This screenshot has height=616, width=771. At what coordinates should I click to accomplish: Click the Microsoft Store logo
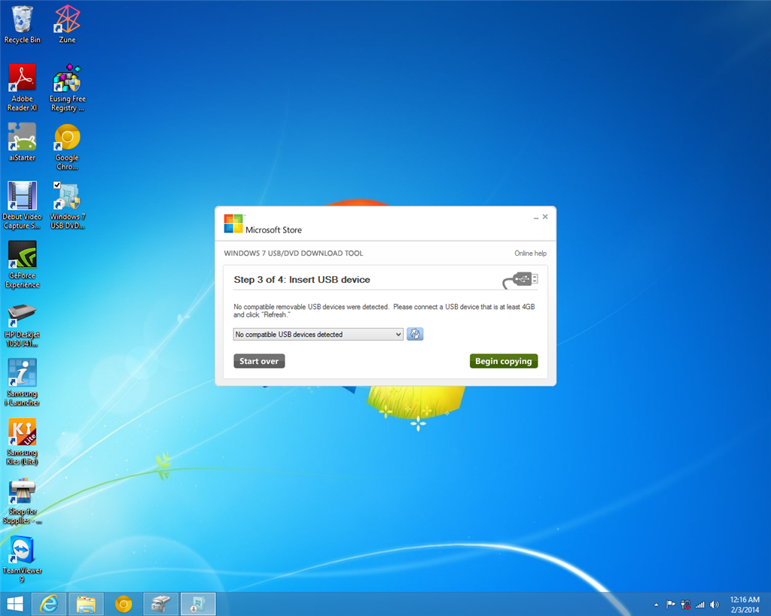pyautogui.click(x=232, y=223)
